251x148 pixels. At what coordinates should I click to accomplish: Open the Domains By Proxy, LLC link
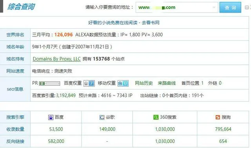click(x=56, y=59)
